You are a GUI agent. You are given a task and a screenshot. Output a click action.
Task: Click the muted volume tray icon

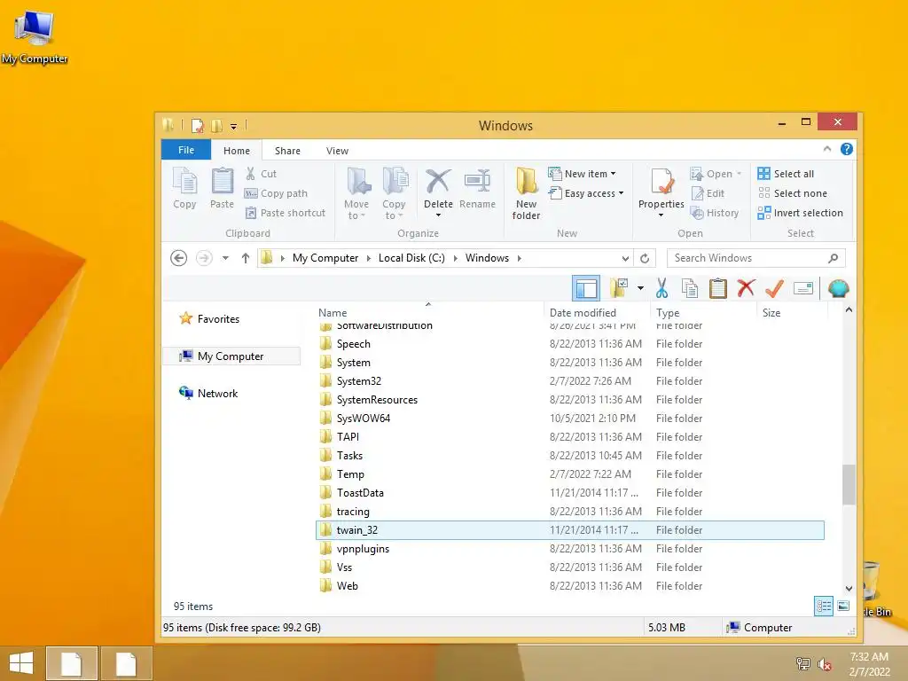[x=824, y=664]
